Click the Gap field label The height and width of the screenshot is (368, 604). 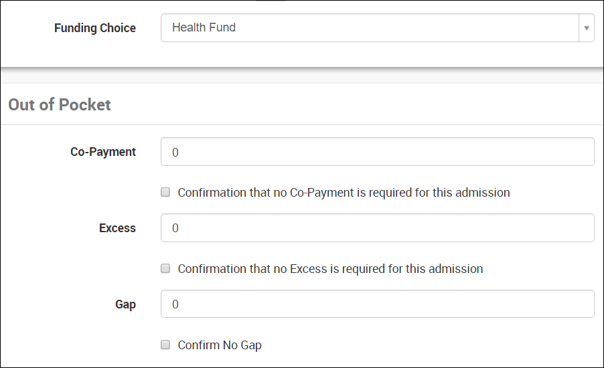(x=125, y=304)
